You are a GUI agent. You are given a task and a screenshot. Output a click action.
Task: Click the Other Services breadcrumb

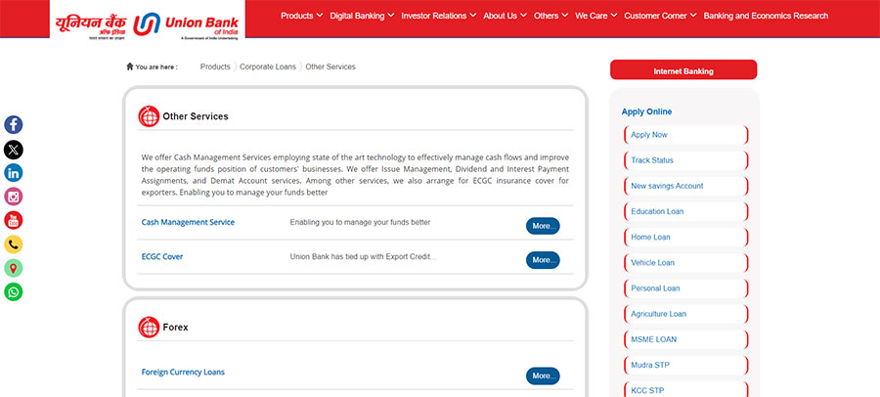coord(330,66)
